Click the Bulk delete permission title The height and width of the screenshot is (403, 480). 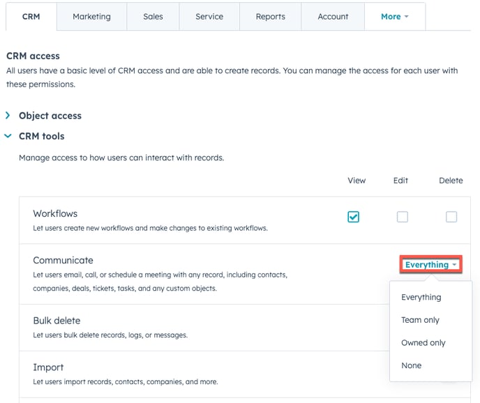(57, 321)
